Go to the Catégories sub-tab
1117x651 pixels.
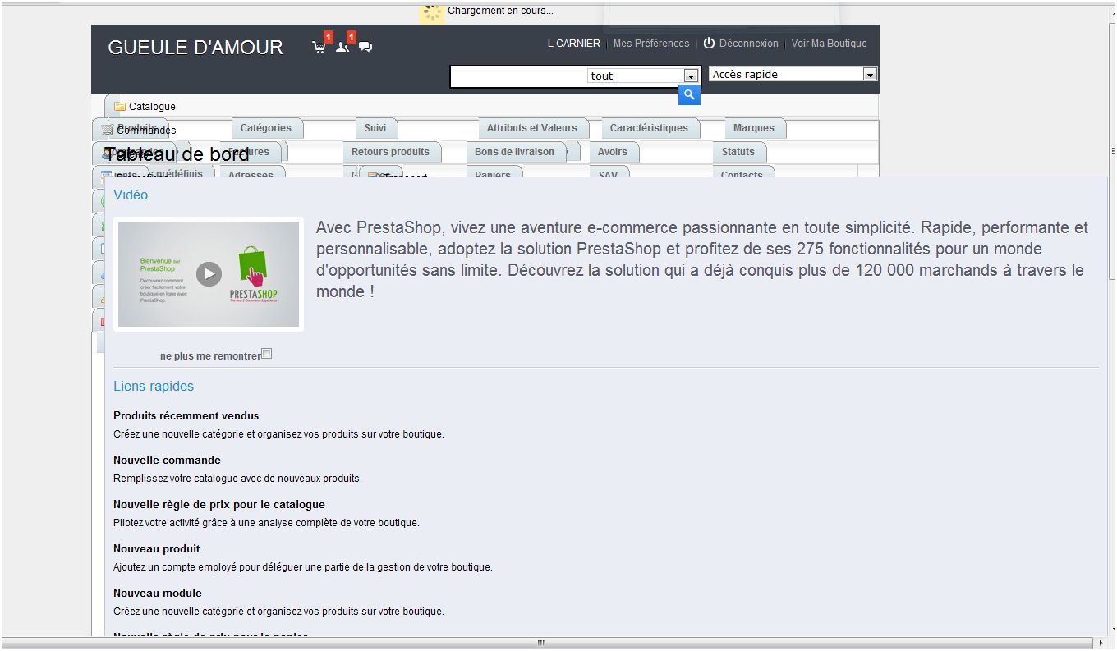click(x=266, y=128)
